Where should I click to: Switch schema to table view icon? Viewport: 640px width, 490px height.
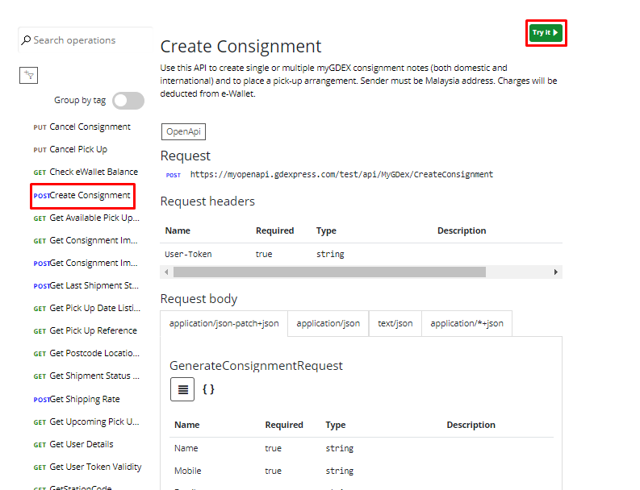coord(182,389)
